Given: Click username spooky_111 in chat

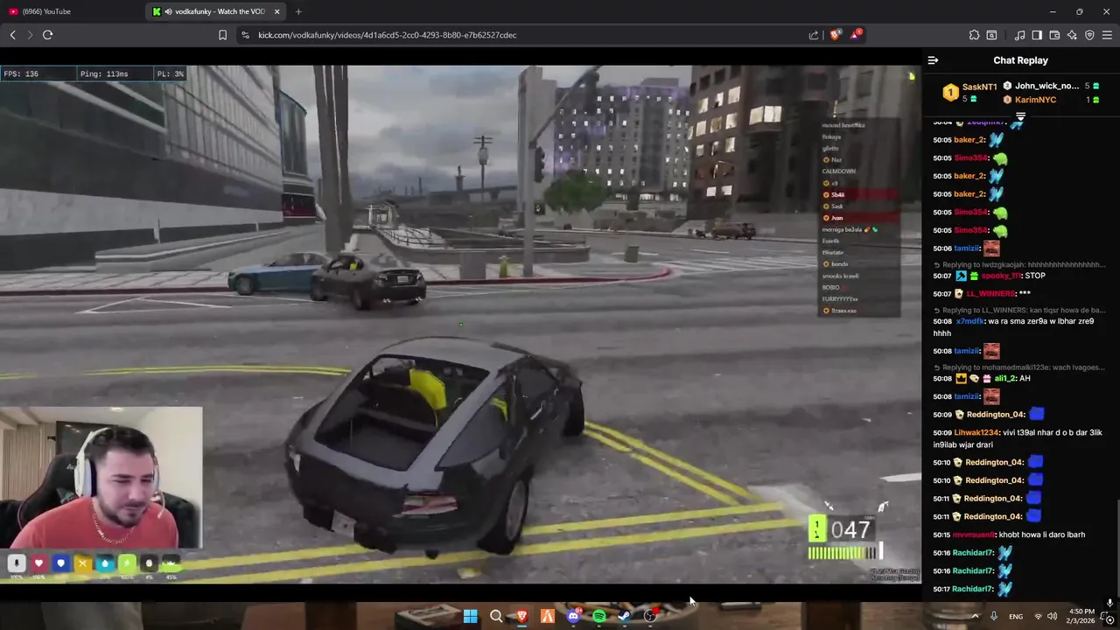Looking at the screenshot, I should pos(1000,276).
